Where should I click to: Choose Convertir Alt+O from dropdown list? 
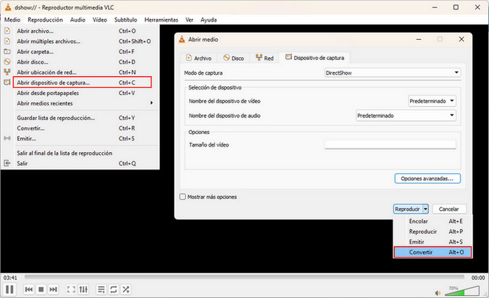pos(433,252)
